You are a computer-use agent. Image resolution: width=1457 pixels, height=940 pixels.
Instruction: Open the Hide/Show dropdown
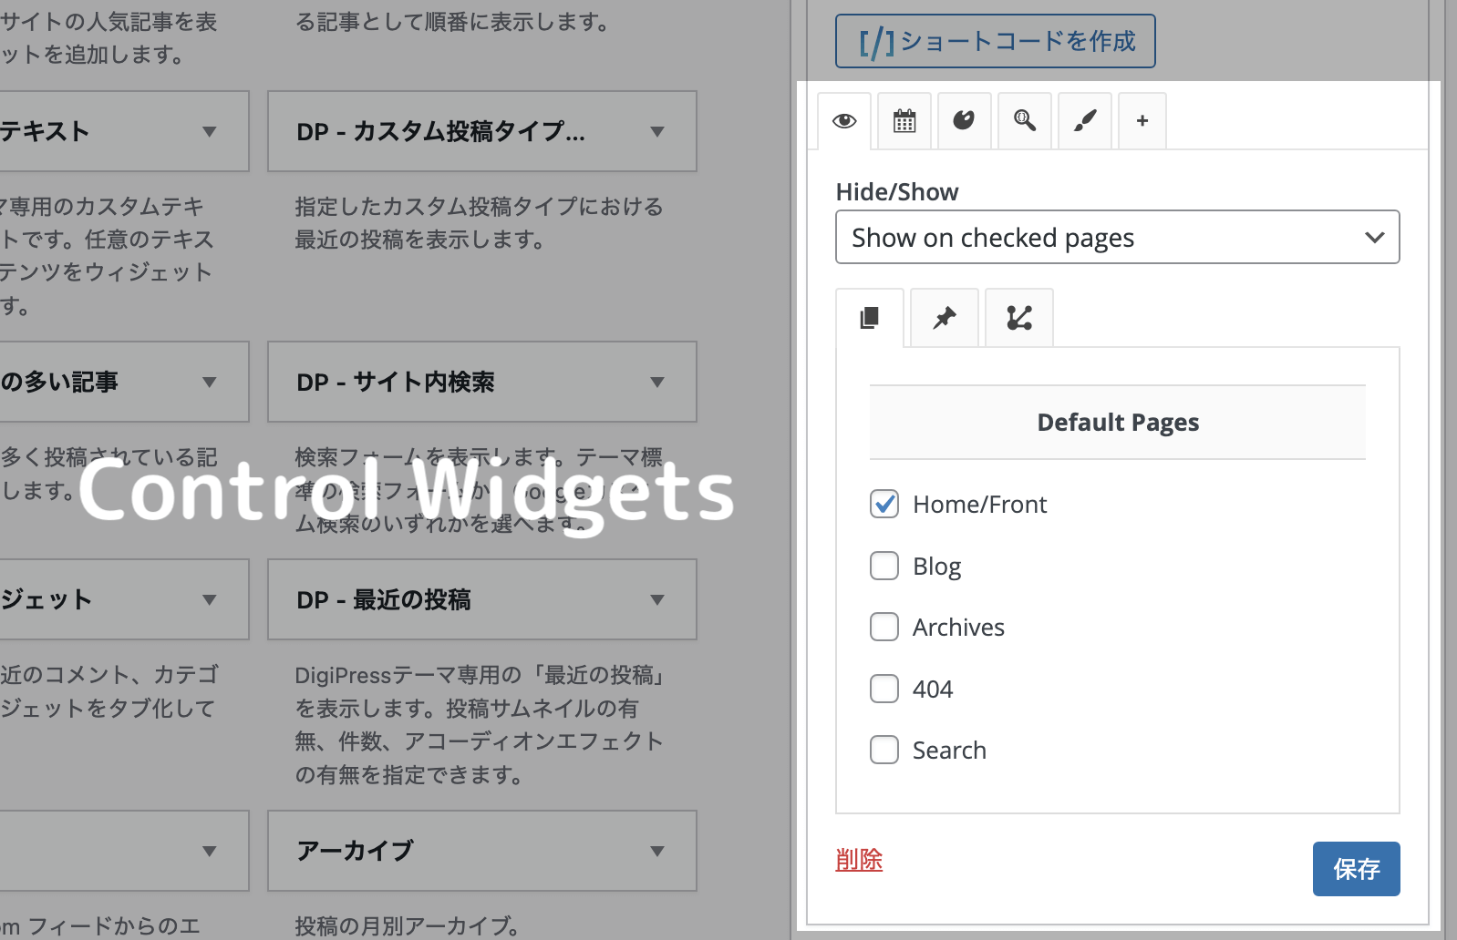tap(1118, 238)
